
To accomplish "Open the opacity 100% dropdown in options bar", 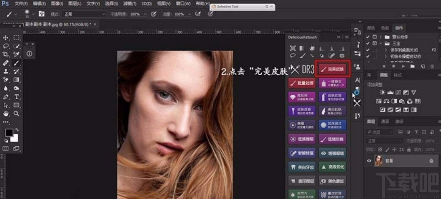I will [145, 14].
